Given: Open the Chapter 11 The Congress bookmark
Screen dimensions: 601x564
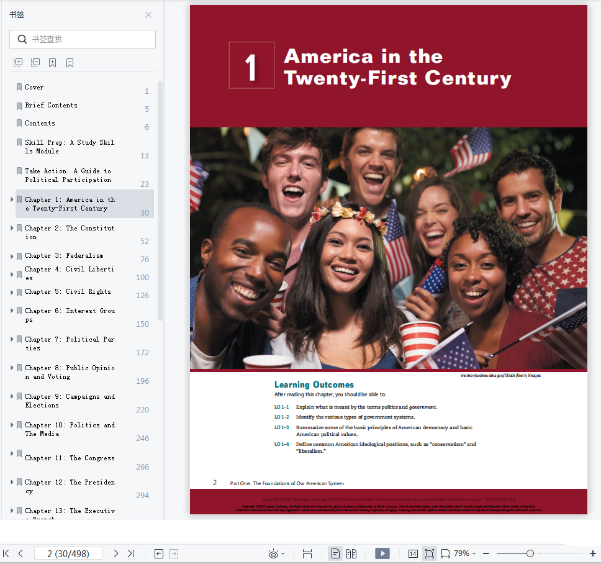Looking at the screenshot, I should pyautogui.click(x=70, y=458).
